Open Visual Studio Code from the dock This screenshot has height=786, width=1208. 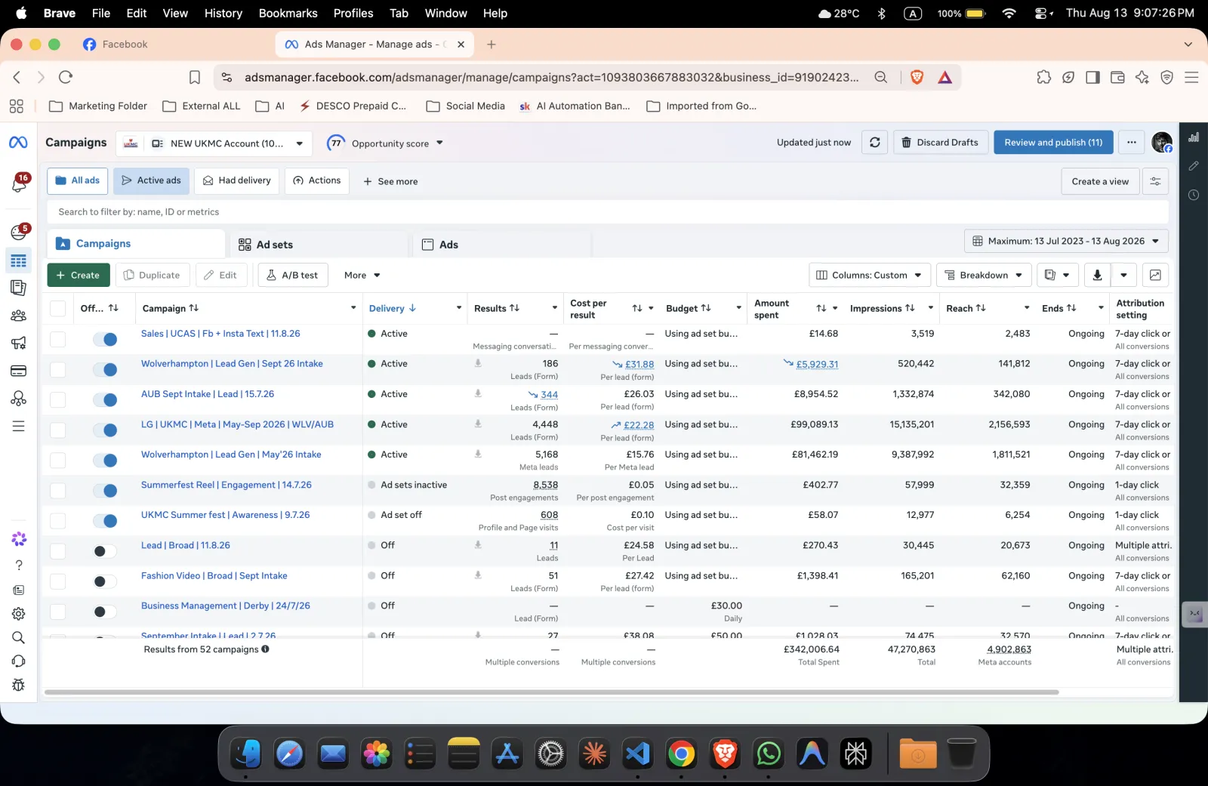(x=637, y=754)
